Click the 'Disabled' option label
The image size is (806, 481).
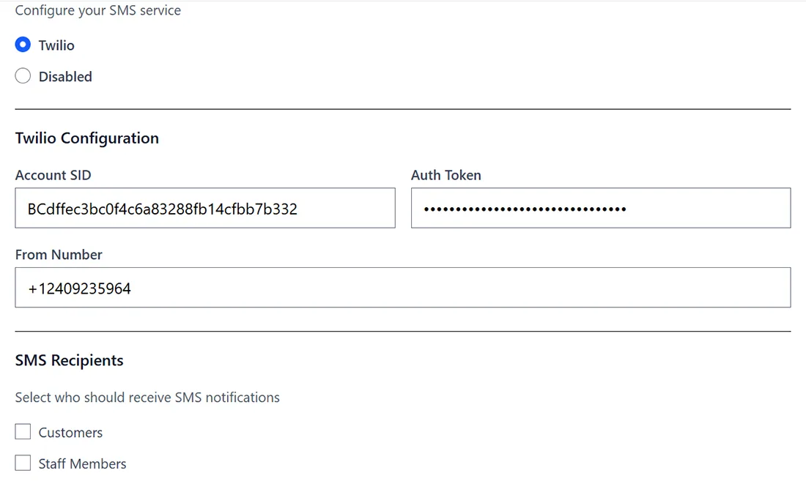(x=65, y=77)
